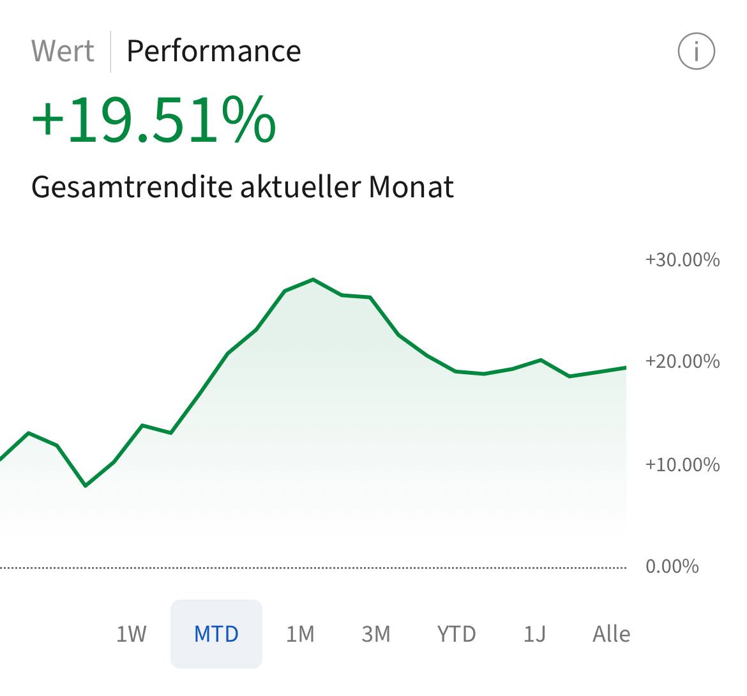Click the highest peak of the chart line

click(313, 280)
